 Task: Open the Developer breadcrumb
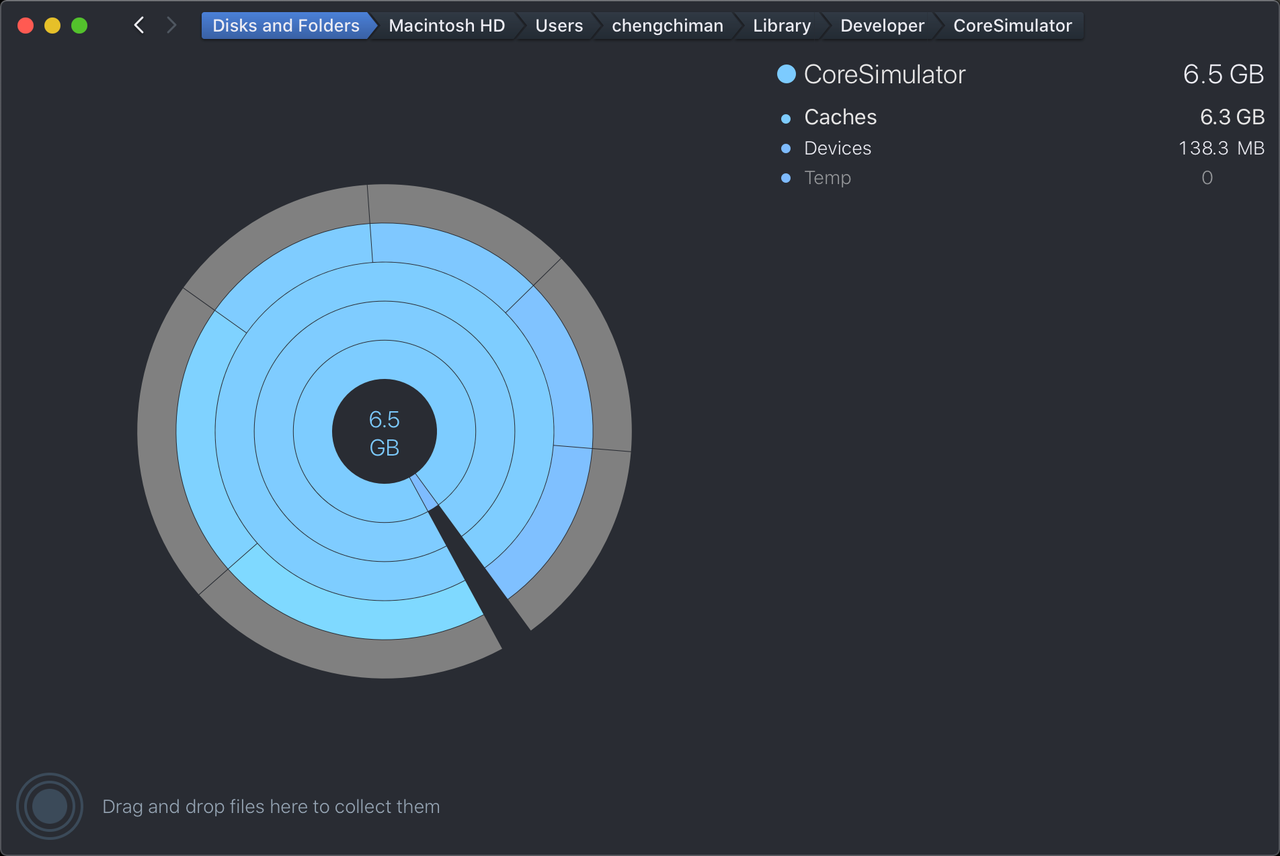[882, 26]
